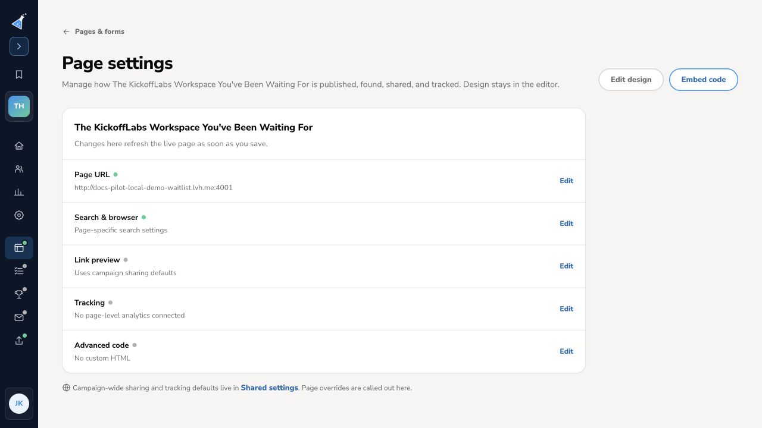Open the JK user avatar menu

(19, 404)
